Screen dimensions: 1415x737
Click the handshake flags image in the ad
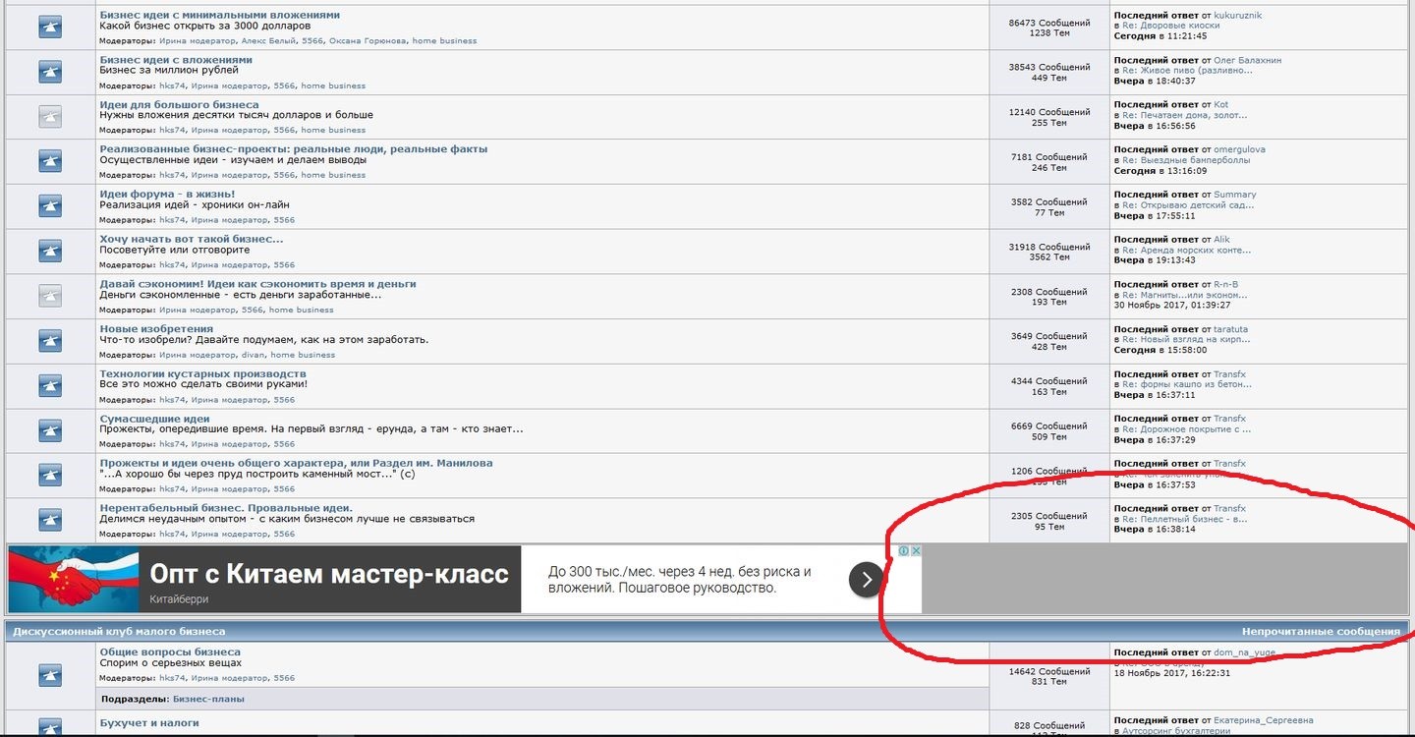pyautogui.click(x=73, y=580)
